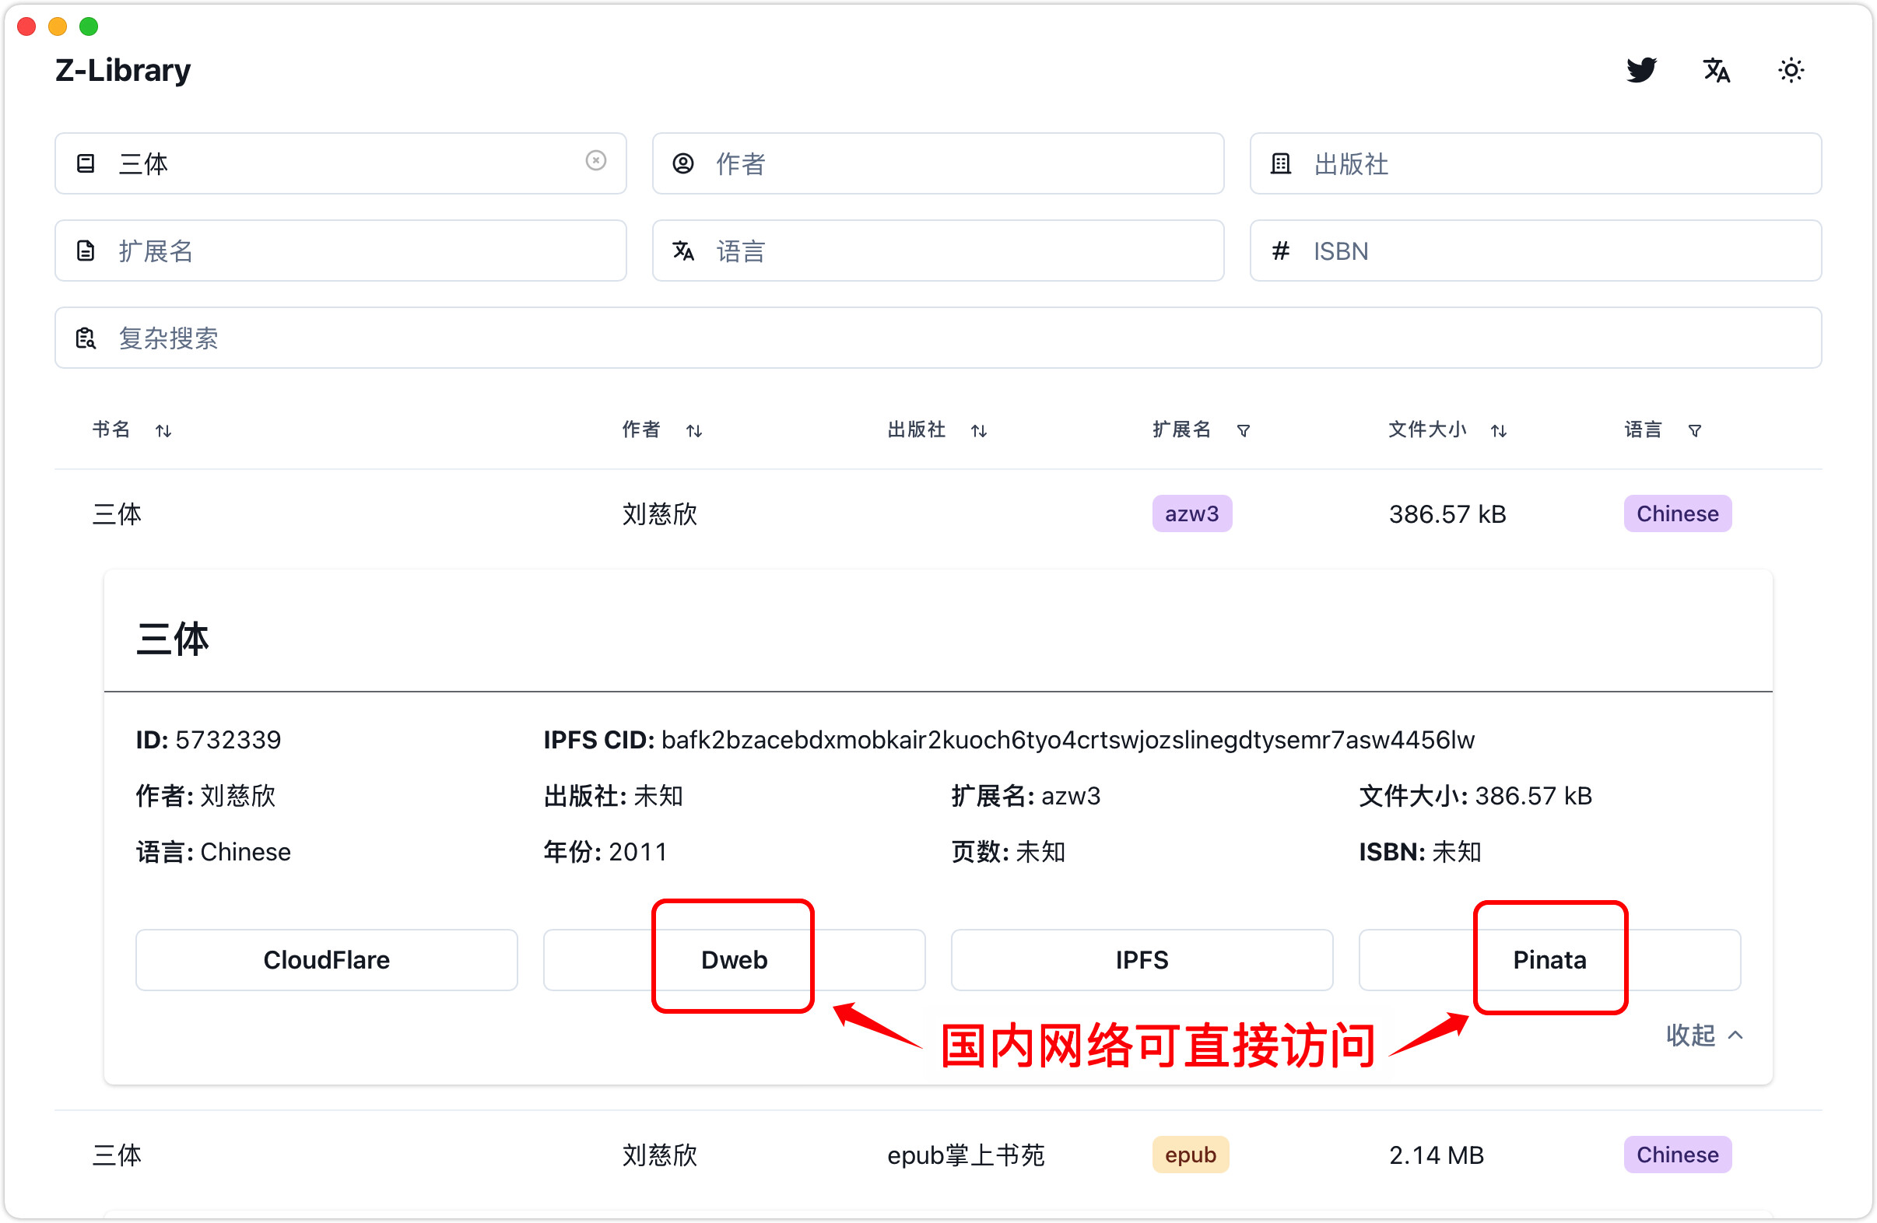1877x1223 pixels.
Task: Click the 文件大小 column header label
Action: (1426, 429)
